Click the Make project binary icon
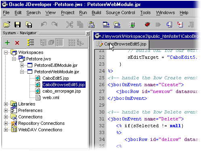Image resolution: width=201 pixels, height=151 pixels. 106,25
